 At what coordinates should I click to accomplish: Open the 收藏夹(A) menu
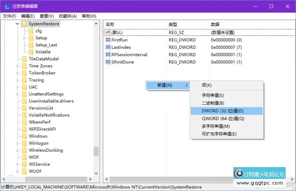pos(68,16)
